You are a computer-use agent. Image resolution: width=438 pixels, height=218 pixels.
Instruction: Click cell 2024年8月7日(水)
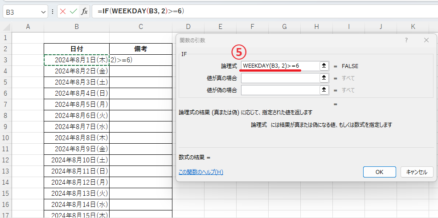tap(77, 127)
